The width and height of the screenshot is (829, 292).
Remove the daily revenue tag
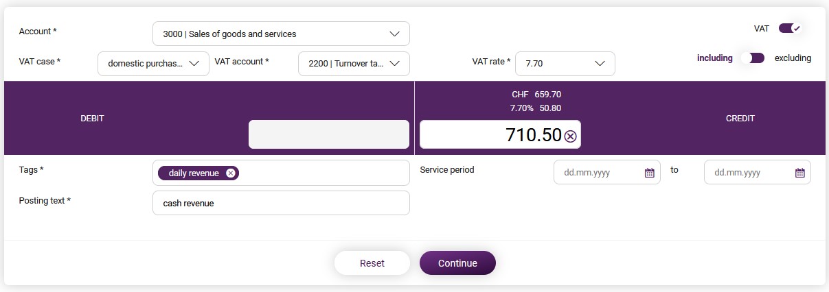231,173
